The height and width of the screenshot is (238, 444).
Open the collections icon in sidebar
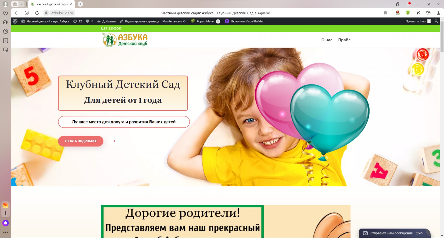point(5,22)
